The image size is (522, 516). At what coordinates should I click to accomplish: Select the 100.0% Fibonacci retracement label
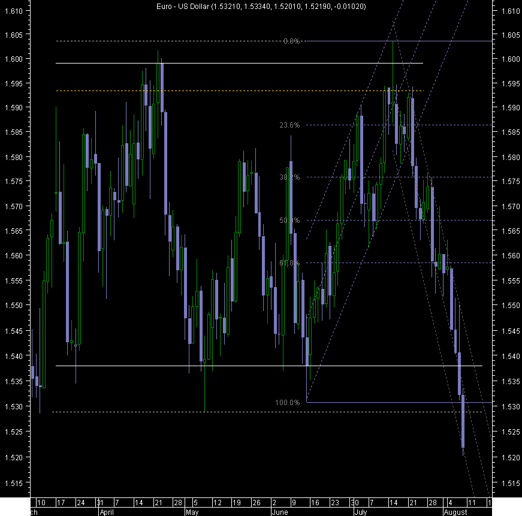coord(288,403)
